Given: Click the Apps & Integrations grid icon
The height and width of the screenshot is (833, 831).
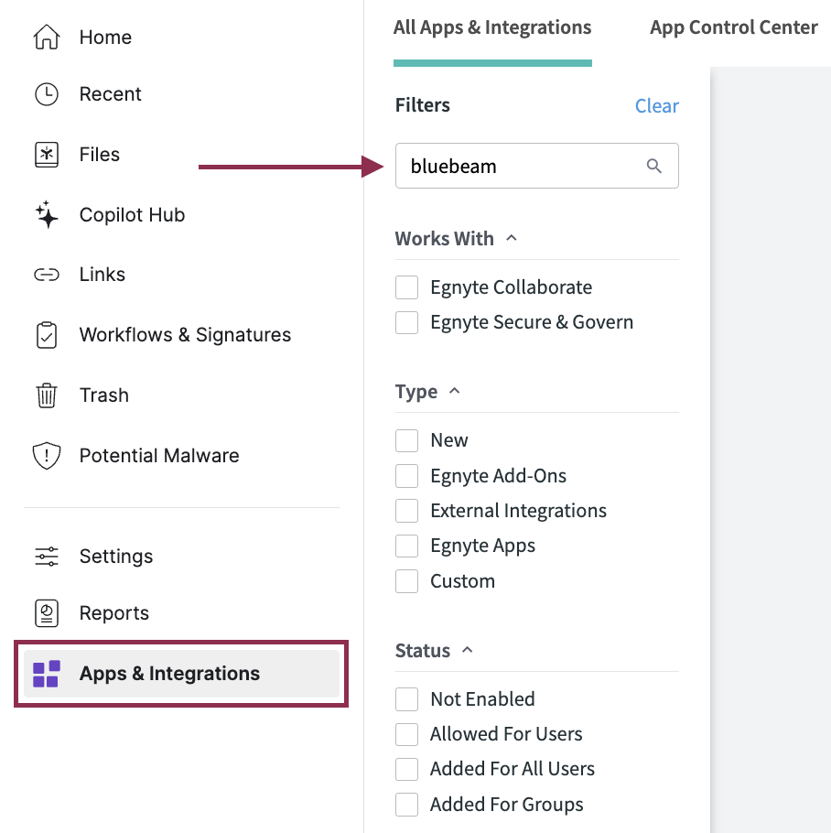Looking at the screenshot, I should 47,674.
